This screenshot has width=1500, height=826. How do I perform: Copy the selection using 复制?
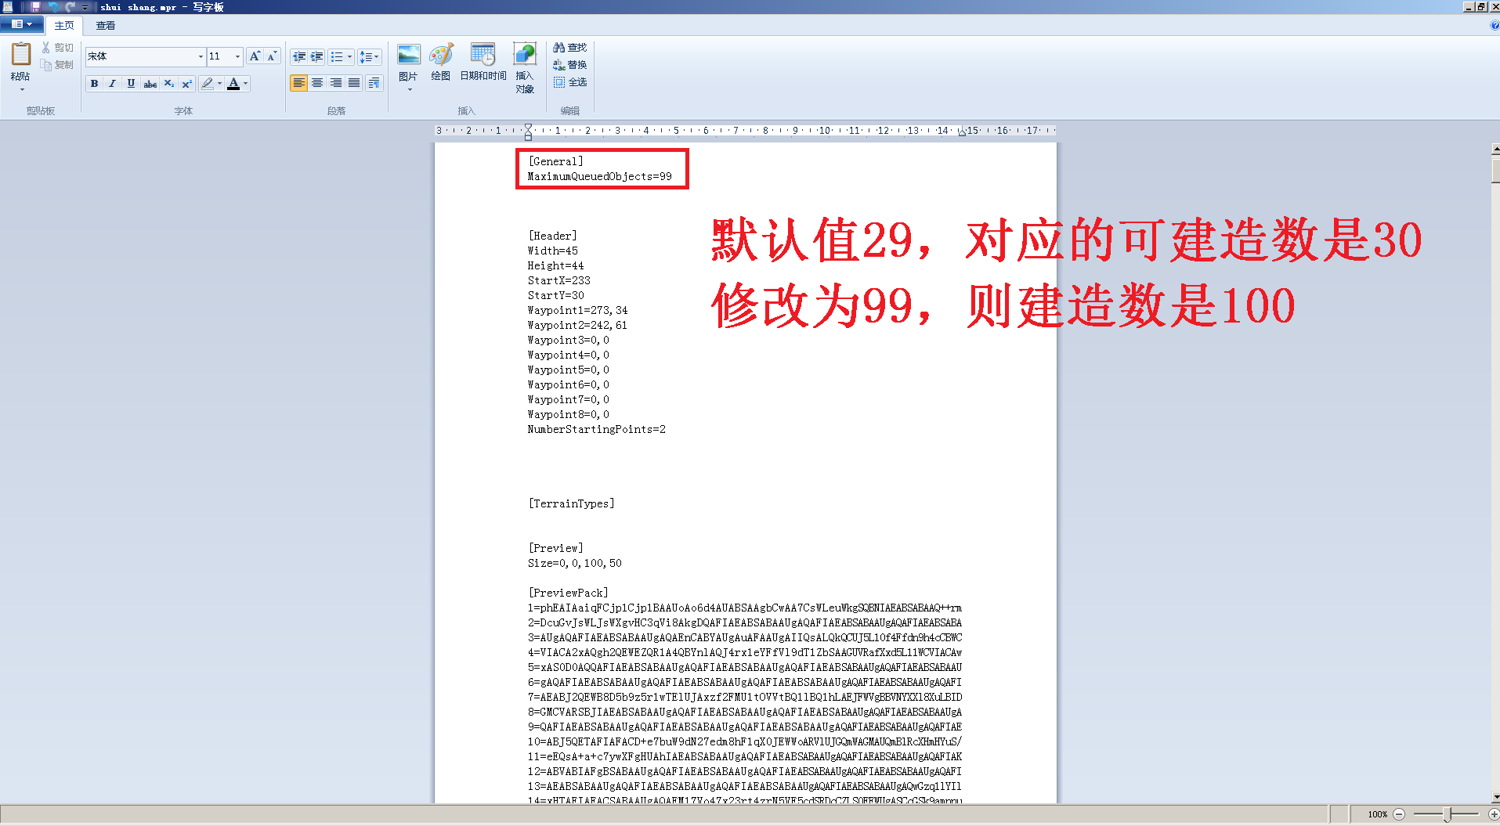point(57,65)
